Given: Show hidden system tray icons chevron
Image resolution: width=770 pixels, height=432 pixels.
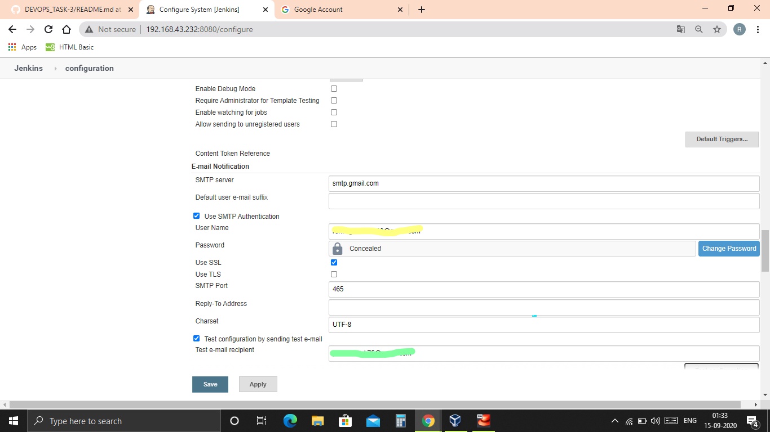Looking at the screenshot, I should pos(614,421).
